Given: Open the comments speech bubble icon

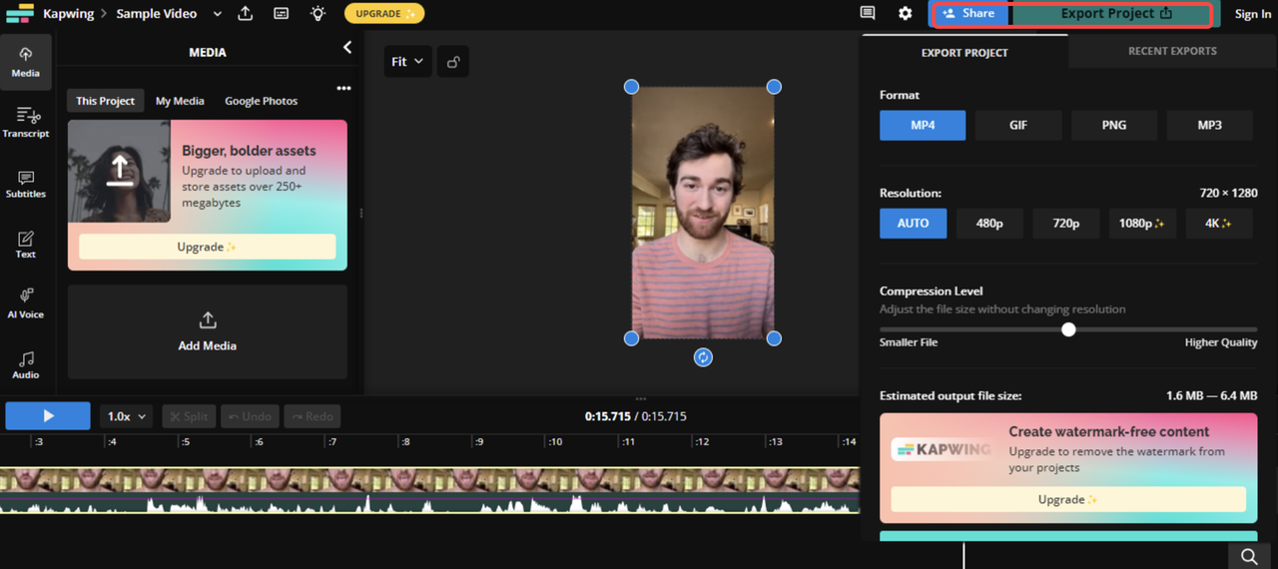Looking at the screenshot, I should pos(868,13).
